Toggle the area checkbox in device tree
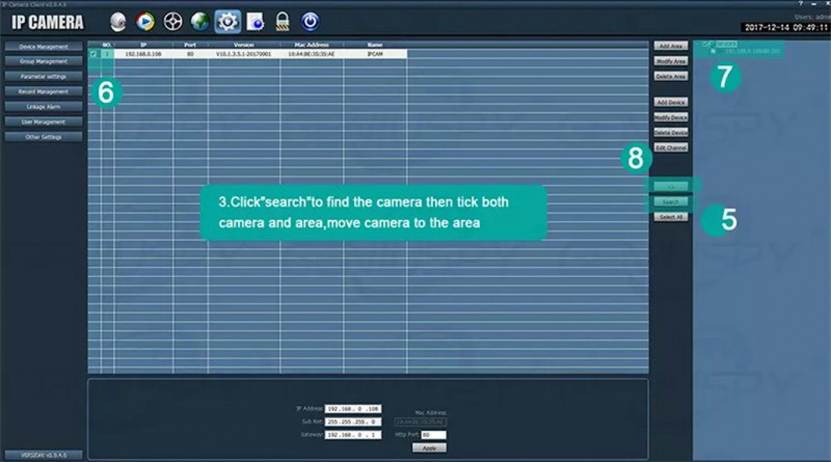This screenshot has height=462, width=831. 704,44
